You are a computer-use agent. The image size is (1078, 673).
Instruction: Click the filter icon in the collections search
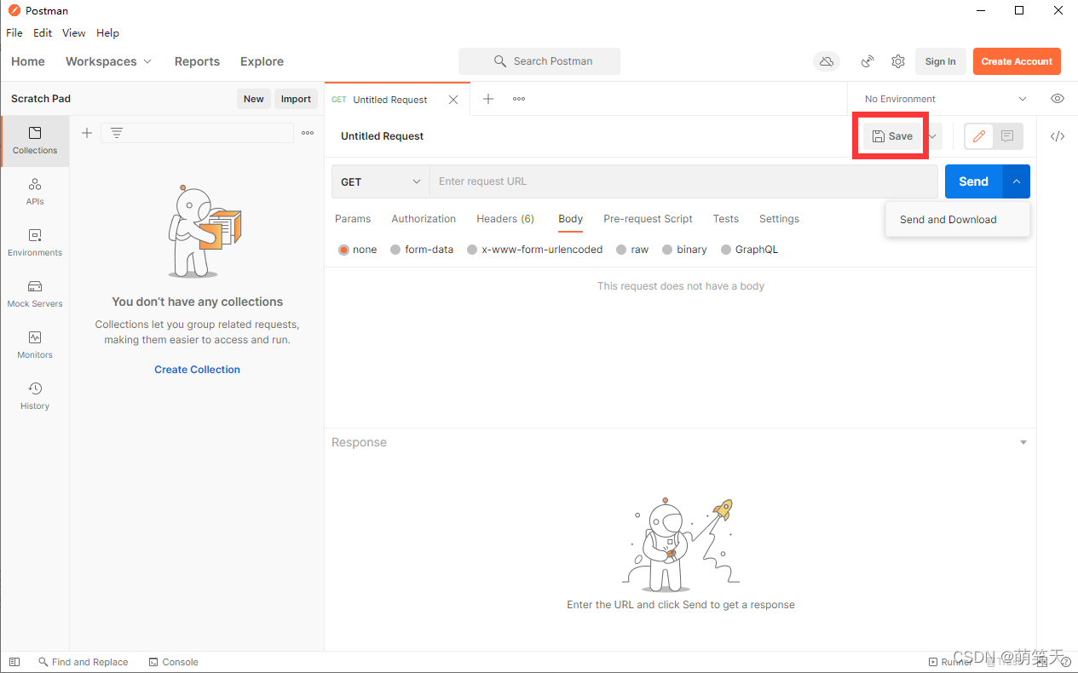pos(117,133)
